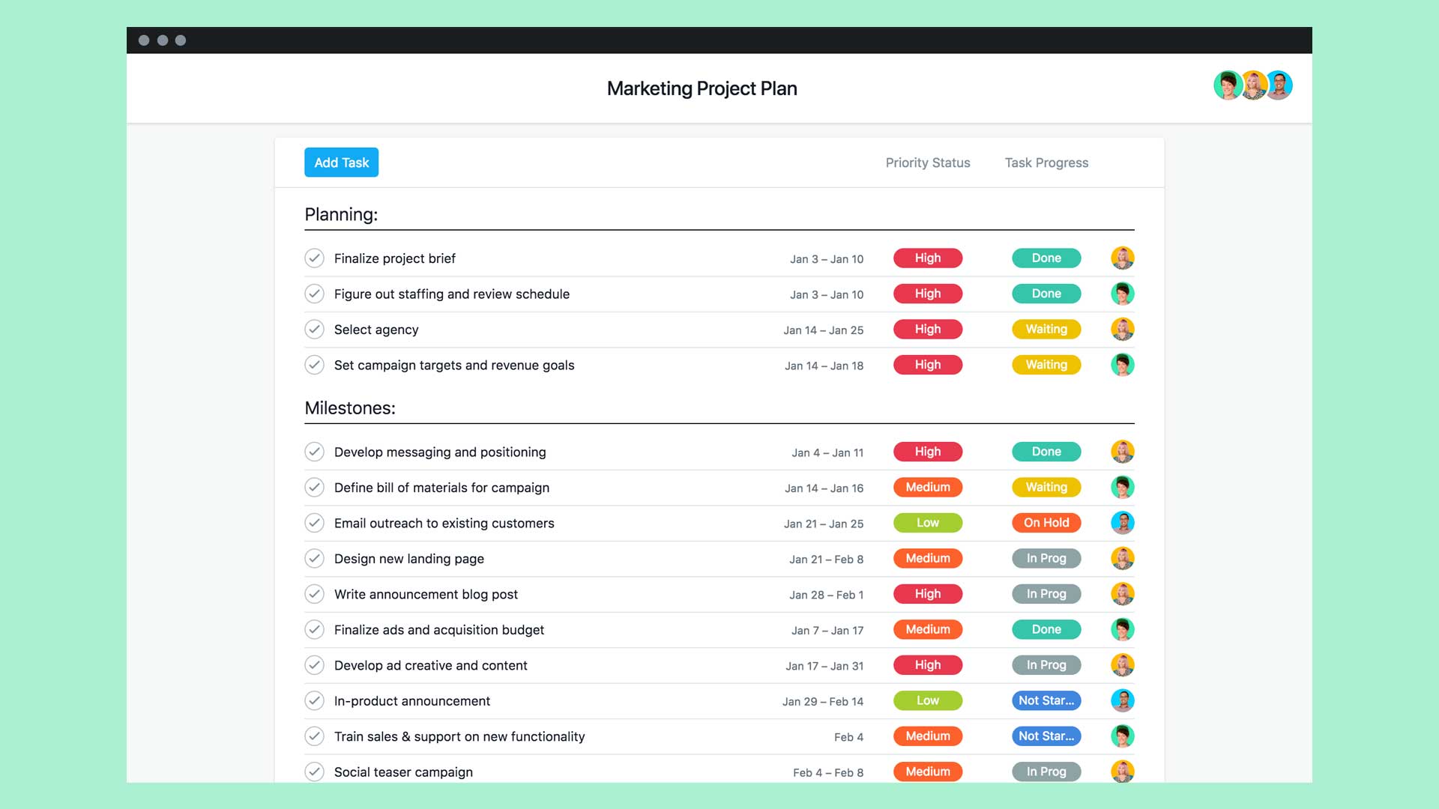
Task: Edit the Feb 4 due date on Train sales
Action: 848,737
